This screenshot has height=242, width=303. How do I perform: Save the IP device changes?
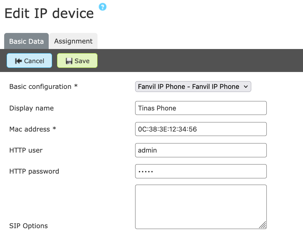[x=77, y=61]
